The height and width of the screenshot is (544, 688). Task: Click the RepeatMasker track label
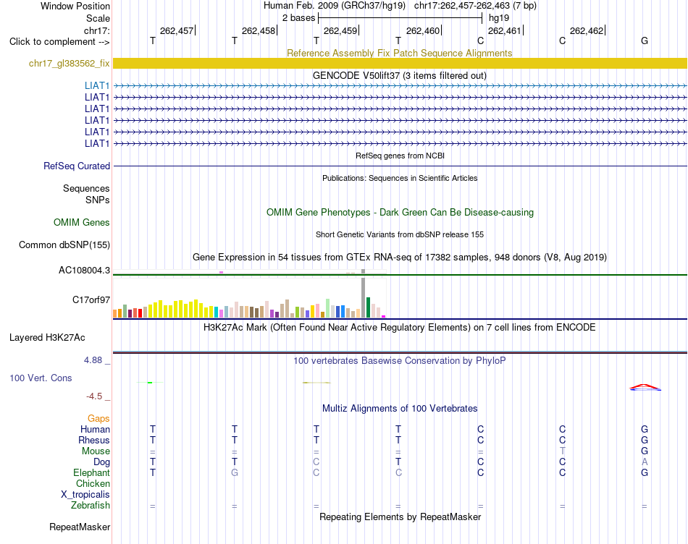(x=80, y=527)
